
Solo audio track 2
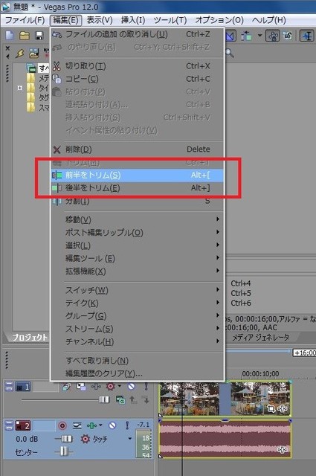(127, 425)
